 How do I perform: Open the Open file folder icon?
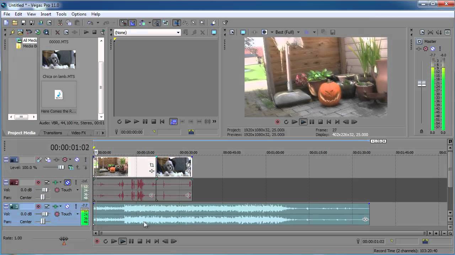pos(15,23)
